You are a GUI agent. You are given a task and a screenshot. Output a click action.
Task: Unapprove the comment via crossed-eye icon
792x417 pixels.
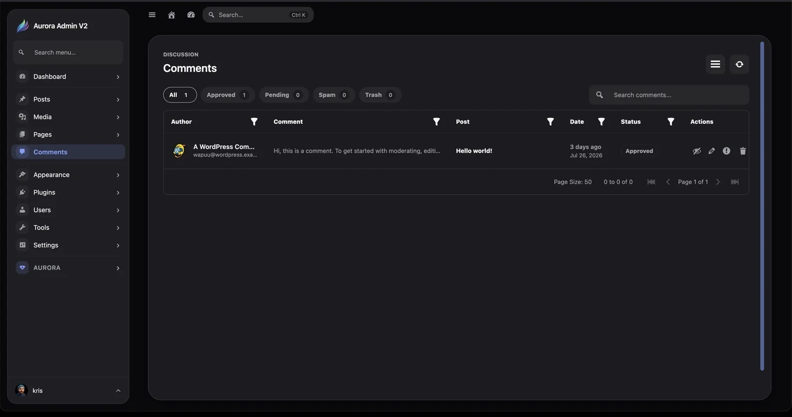[x=697, y=151]
